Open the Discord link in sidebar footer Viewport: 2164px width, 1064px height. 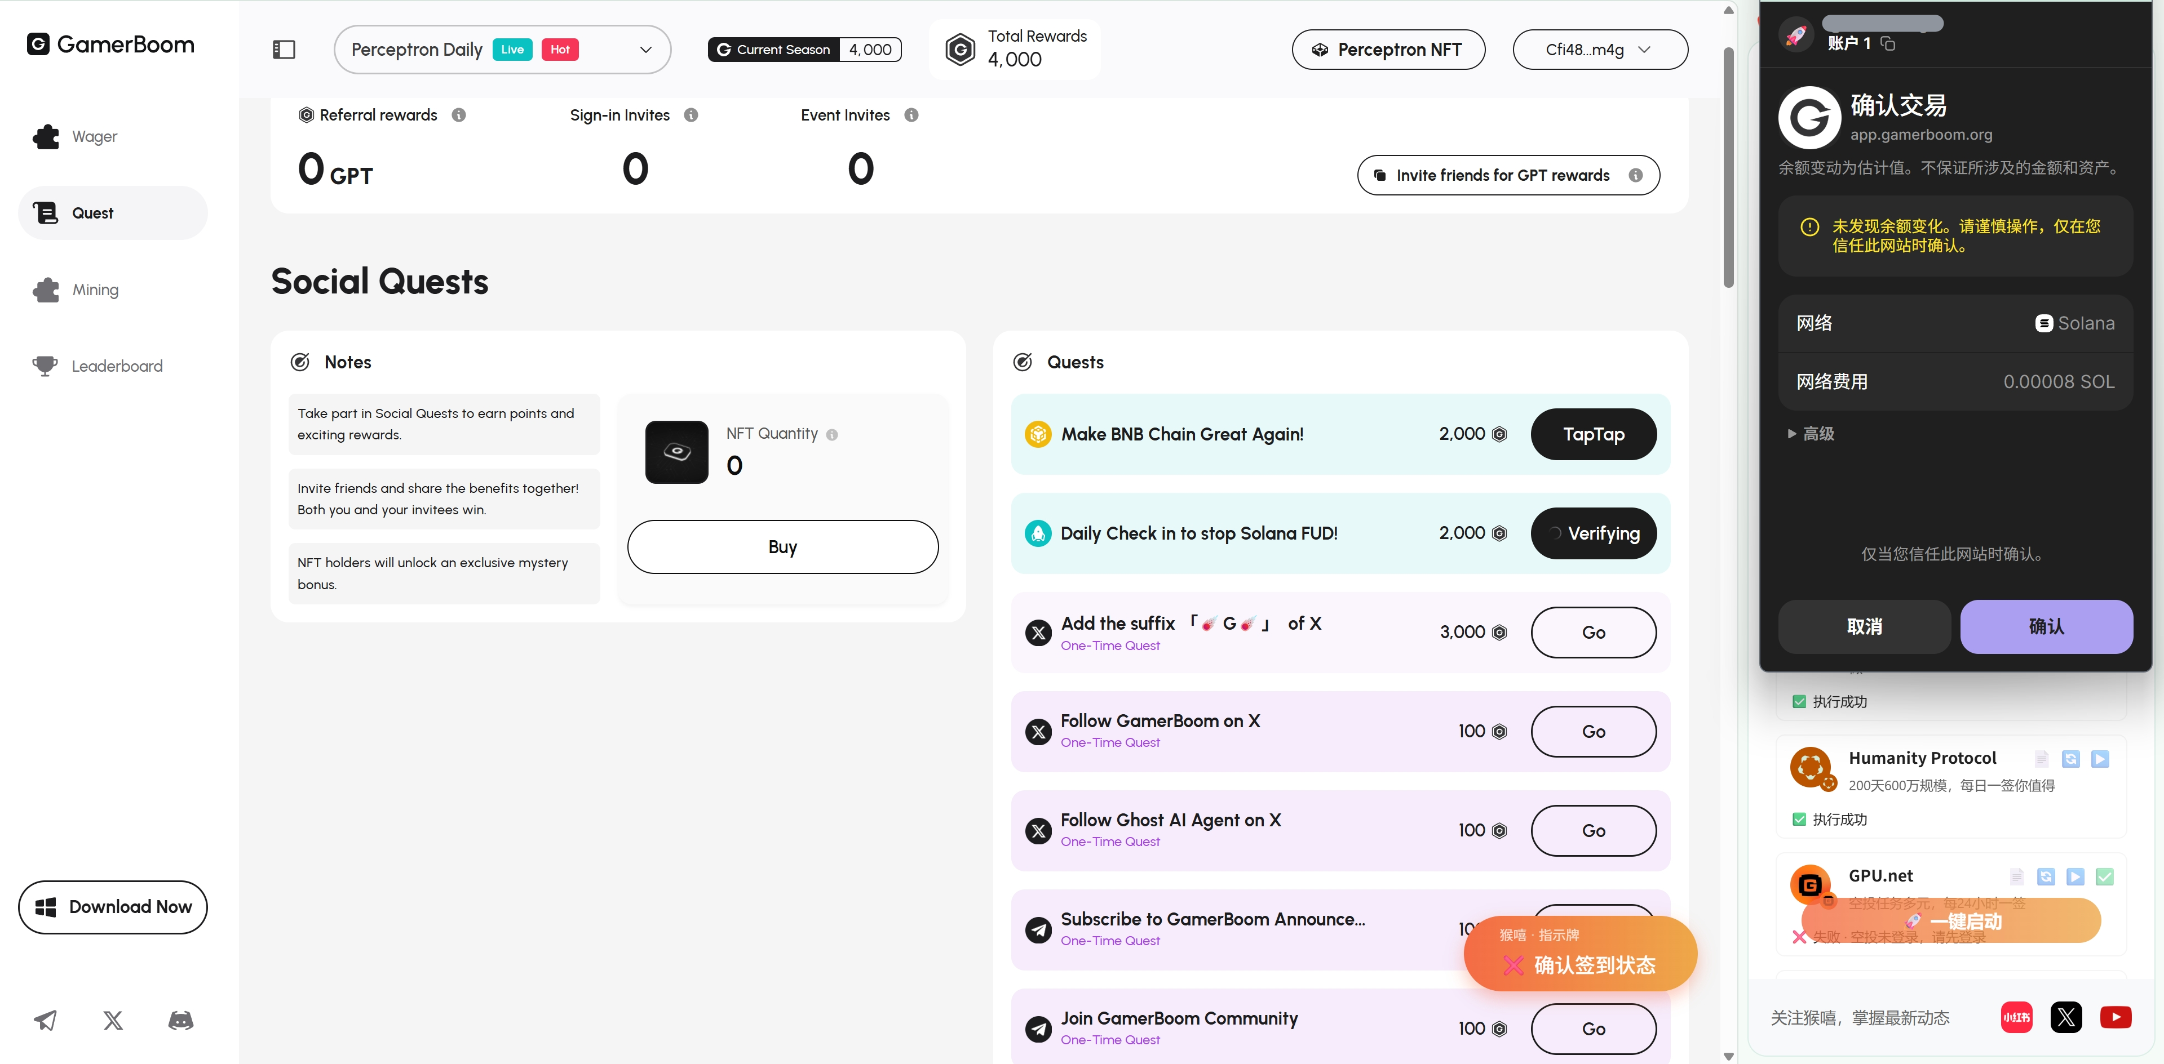180,1021
